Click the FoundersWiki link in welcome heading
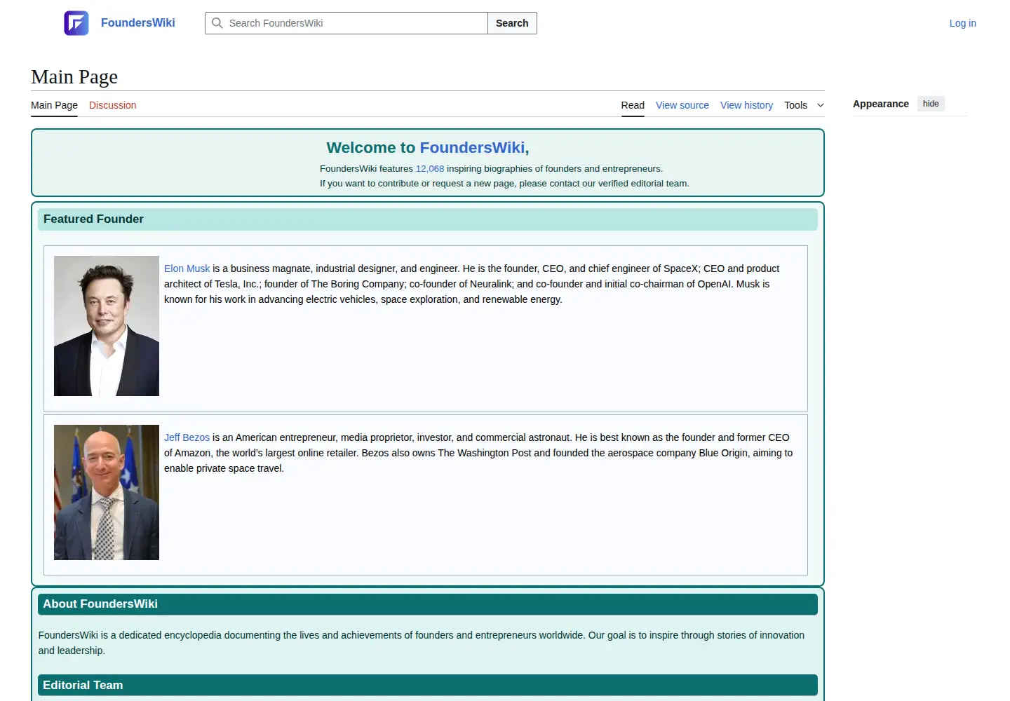The height and width of the screenshot is (701, 1010). pyautogui.click(x=472, y=148)
